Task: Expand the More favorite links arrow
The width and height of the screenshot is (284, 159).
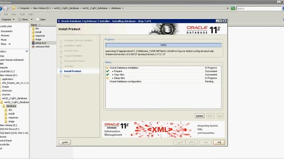Action: point(10,44)
